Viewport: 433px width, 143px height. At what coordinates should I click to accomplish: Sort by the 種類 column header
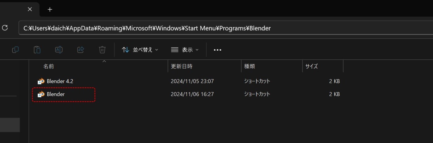pos(250,66)
